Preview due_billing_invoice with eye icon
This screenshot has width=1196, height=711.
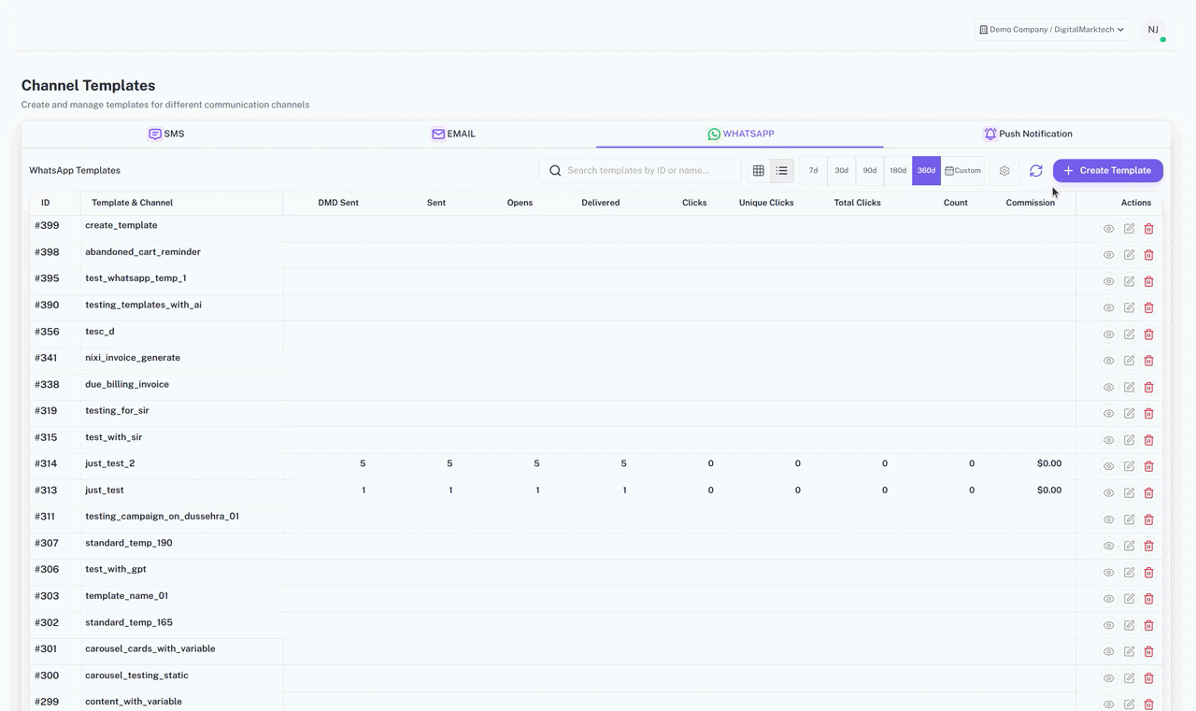[x=1108, y=387]
